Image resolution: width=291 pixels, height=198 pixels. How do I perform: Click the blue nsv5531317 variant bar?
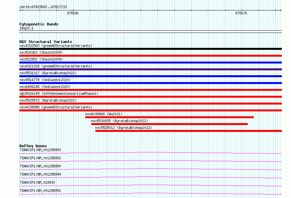150,76
